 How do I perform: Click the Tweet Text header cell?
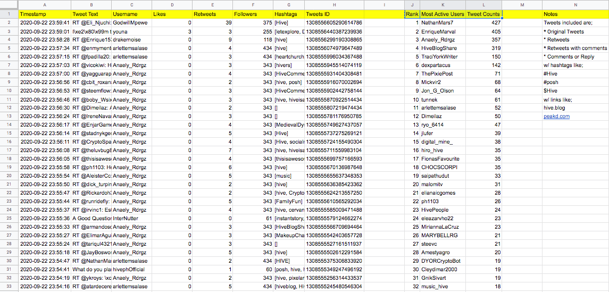tap(91, 14)
